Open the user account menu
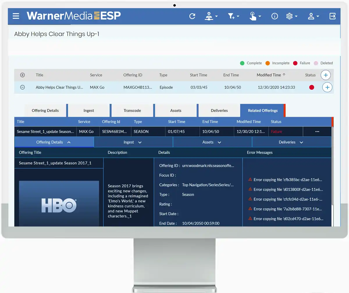The image size is (349, 293). pos(313,16)
